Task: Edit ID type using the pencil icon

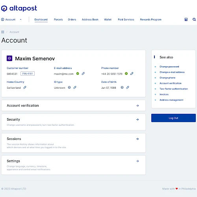Action: coord(75,87)
